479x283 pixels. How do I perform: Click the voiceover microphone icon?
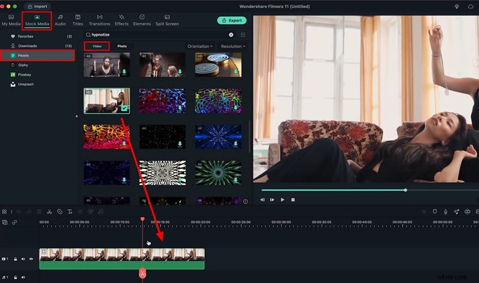(x=445, y=212)
